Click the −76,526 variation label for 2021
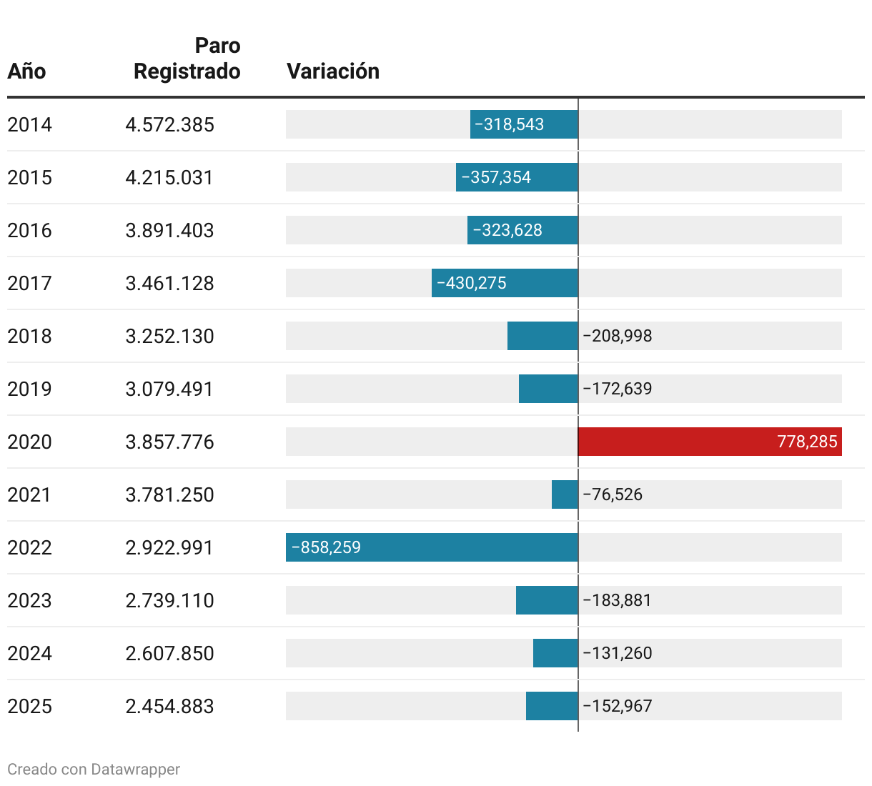This screenshot has width=872, height=786. click(613, 494)
